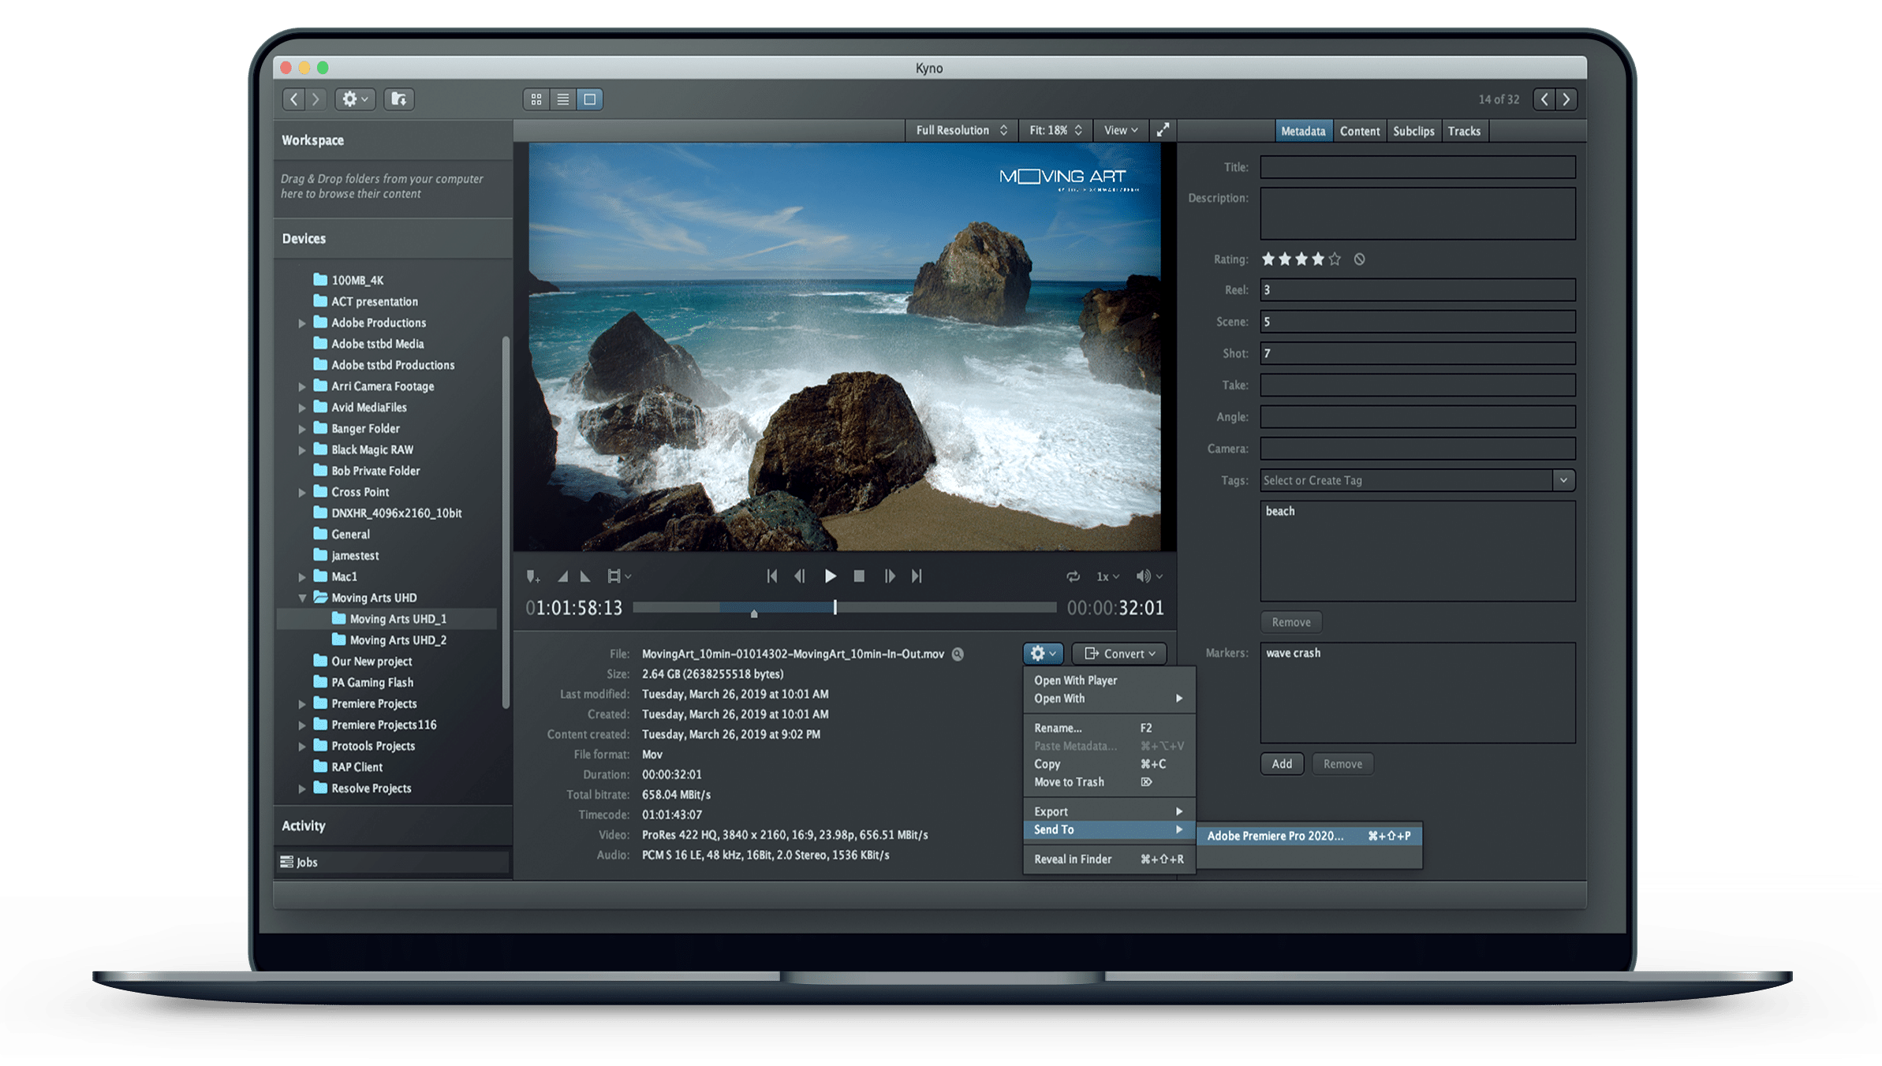Image resolution: width=1882 pixels, height=1066 pixels.
Task: Open the Full Resolution dropdown
Action: [961, 130]
